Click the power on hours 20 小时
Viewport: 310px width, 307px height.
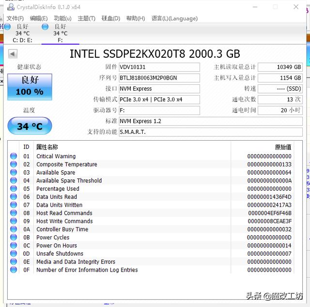(x=280, y=110)
